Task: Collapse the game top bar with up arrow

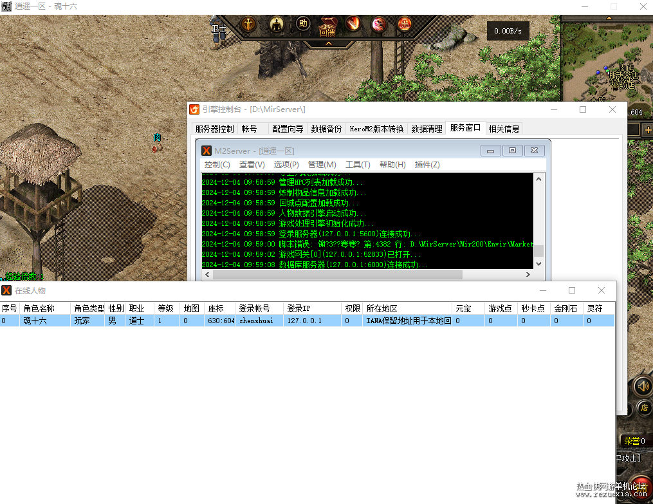Action: [x=329, y=43]
